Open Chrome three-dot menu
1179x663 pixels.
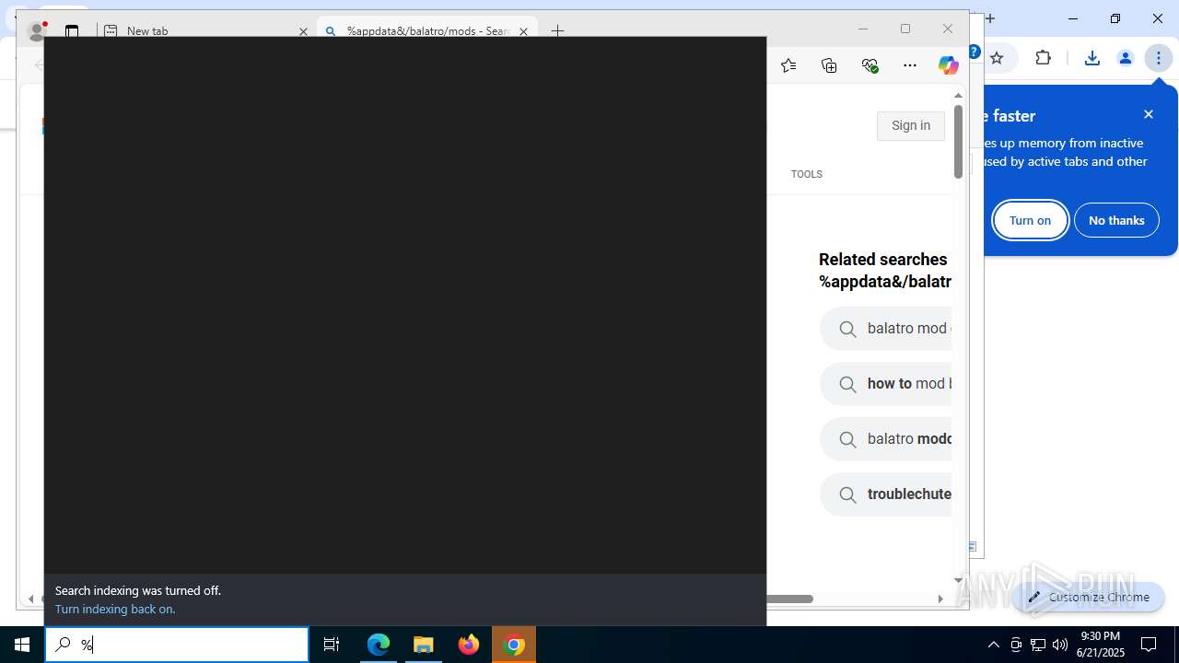pos(1158,58)
